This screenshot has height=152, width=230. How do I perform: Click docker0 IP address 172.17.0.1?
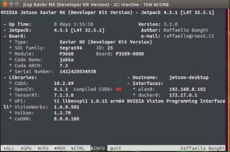click(183, 95)
